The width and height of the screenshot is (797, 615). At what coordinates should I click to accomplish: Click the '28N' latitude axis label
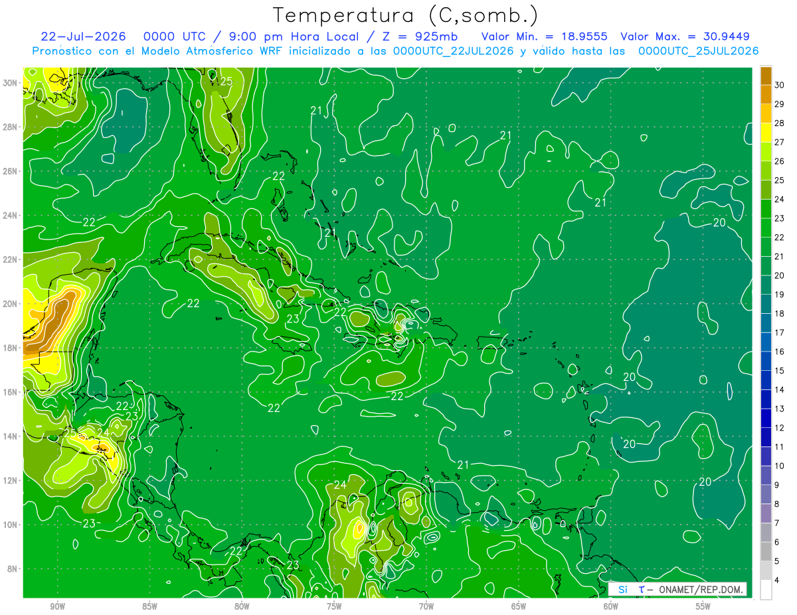11,127
